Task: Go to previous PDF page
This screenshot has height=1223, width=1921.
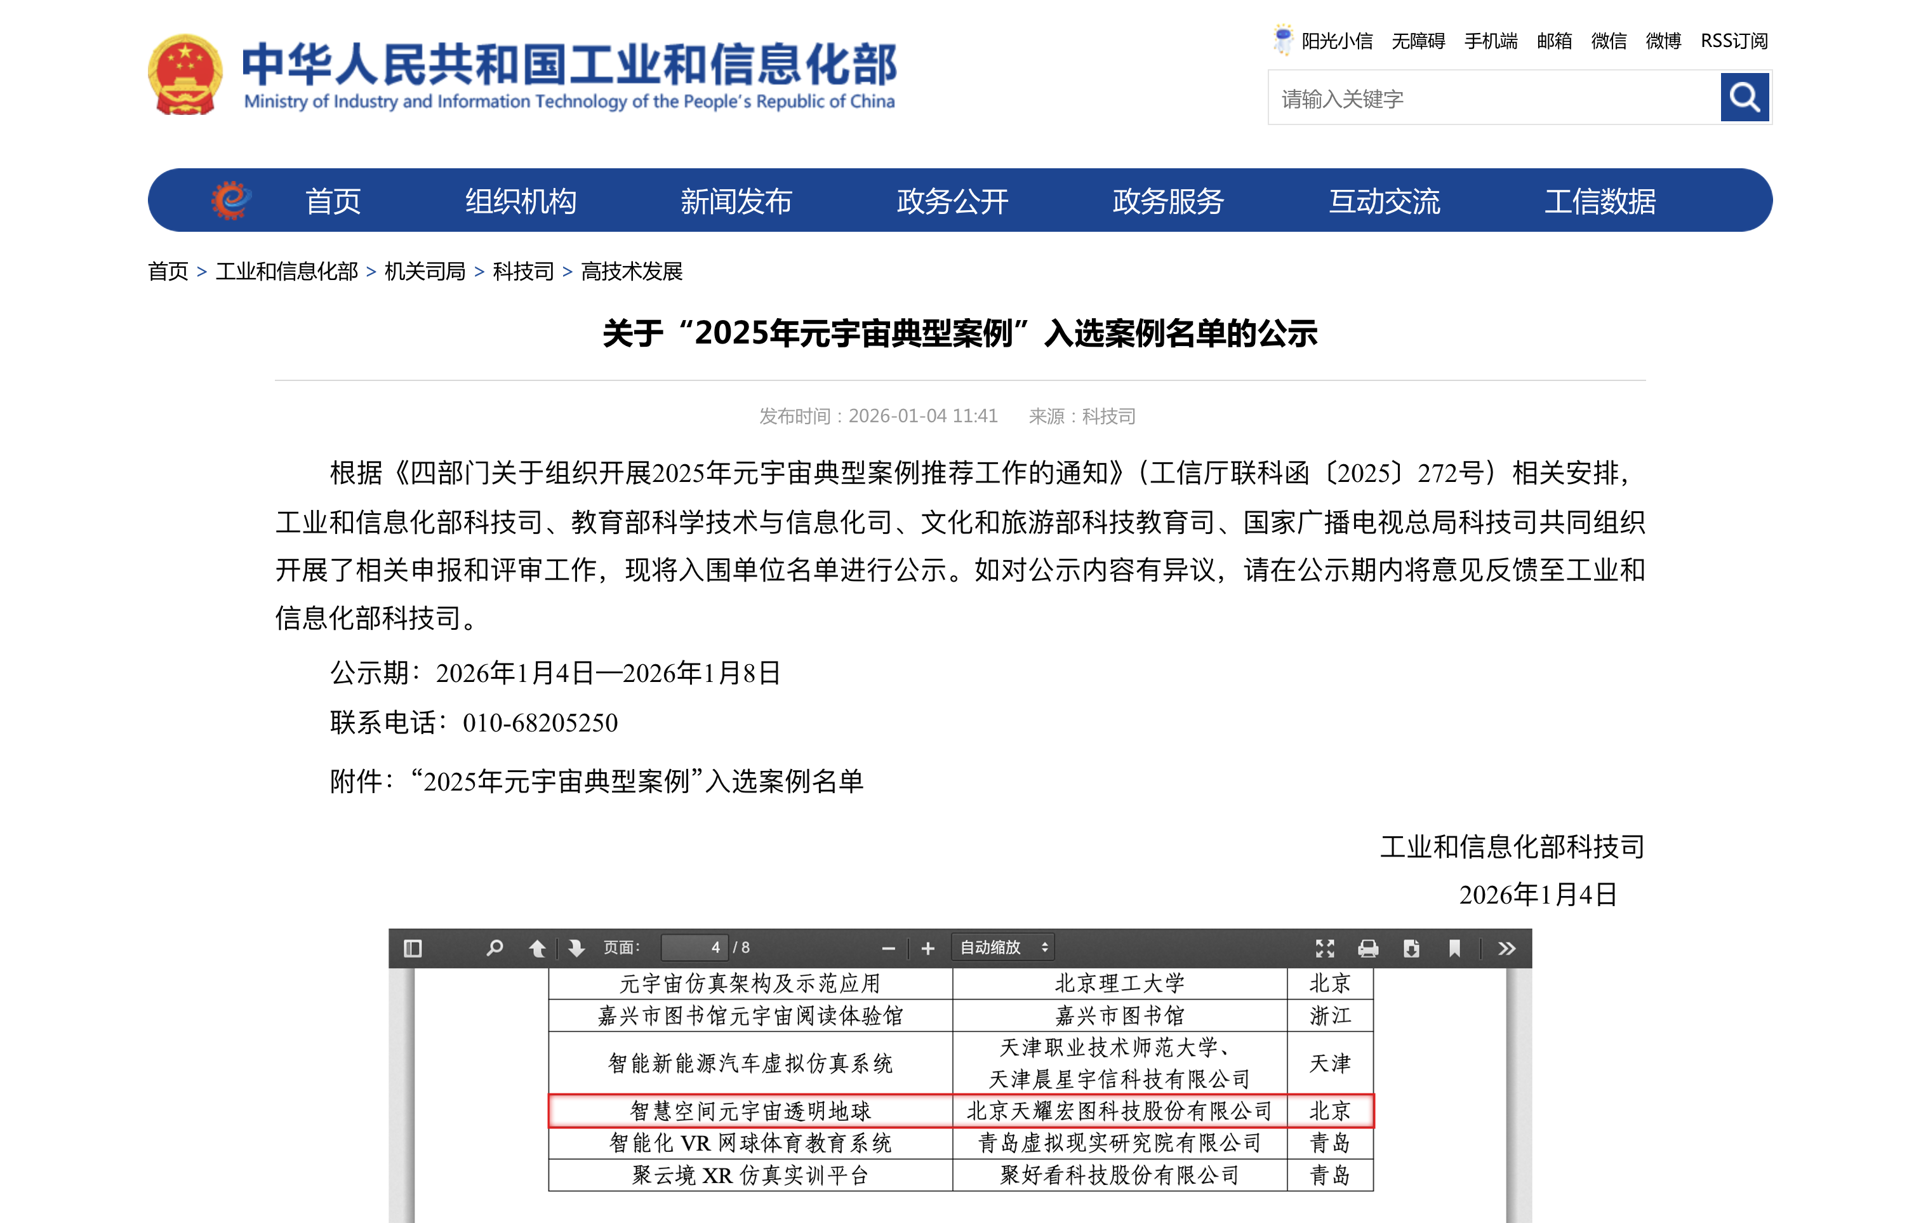Action: click(538, 948)
